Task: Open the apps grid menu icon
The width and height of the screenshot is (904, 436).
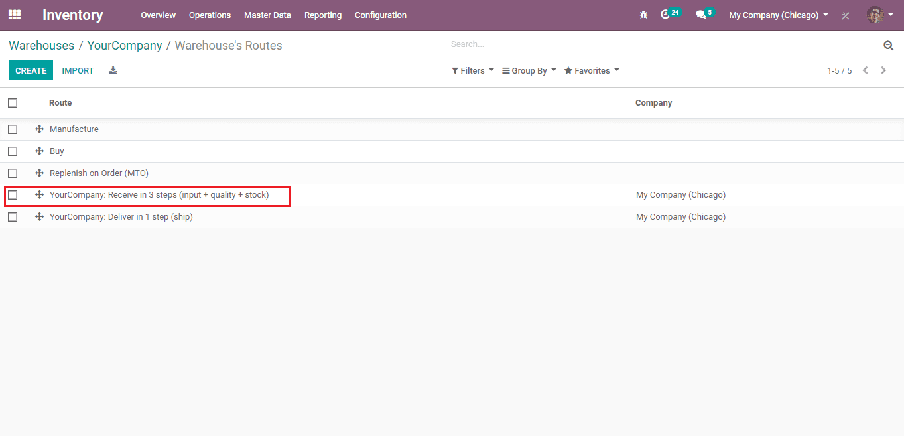Action: click(x=15, y=15)
